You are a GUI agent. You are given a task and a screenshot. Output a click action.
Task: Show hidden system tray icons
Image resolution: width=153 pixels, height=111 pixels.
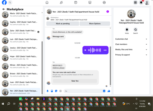[x=133, y=104]
